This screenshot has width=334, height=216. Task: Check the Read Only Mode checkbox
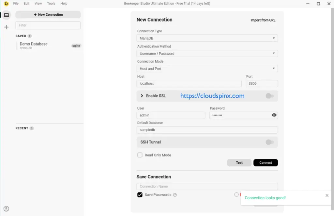coord(140,155)
